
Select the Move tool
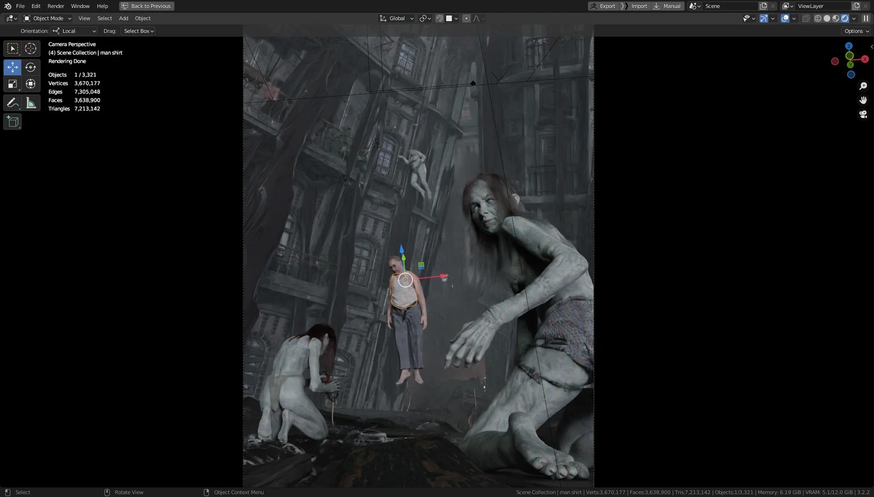click(13, 67)
